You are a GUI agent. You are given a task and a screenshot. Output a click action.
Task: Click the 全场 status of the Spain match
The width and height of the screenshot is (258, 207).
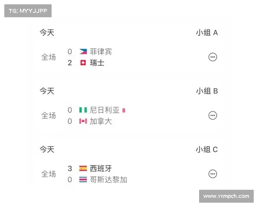pos(49,174)
